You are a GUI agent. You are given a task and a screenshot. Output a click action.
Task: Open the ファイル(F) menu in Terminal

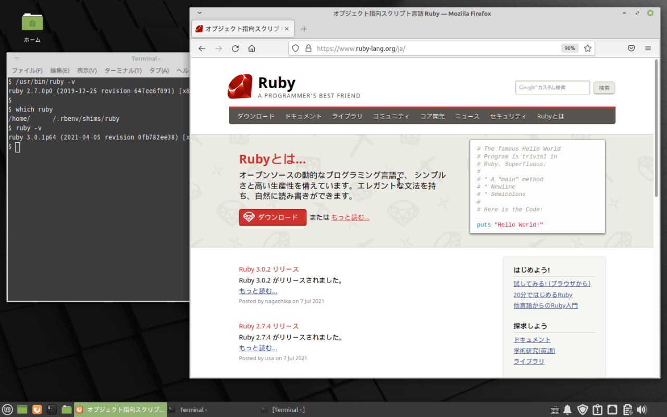(27, 70)
